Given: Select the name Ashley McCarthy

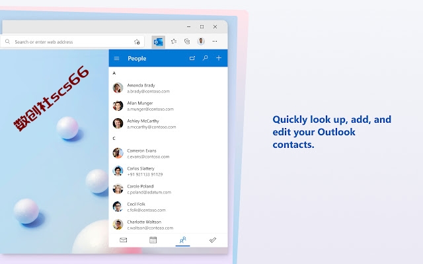Looking at the screenshot, I should (x=143, y=121).
